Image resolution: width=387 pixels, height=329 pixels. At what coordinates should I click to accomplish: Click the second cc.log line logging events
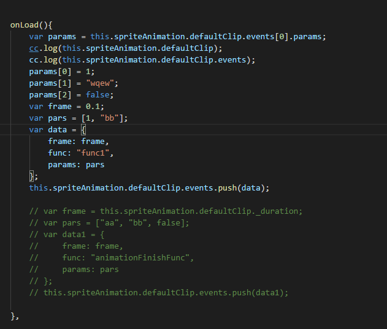(142, 60)
